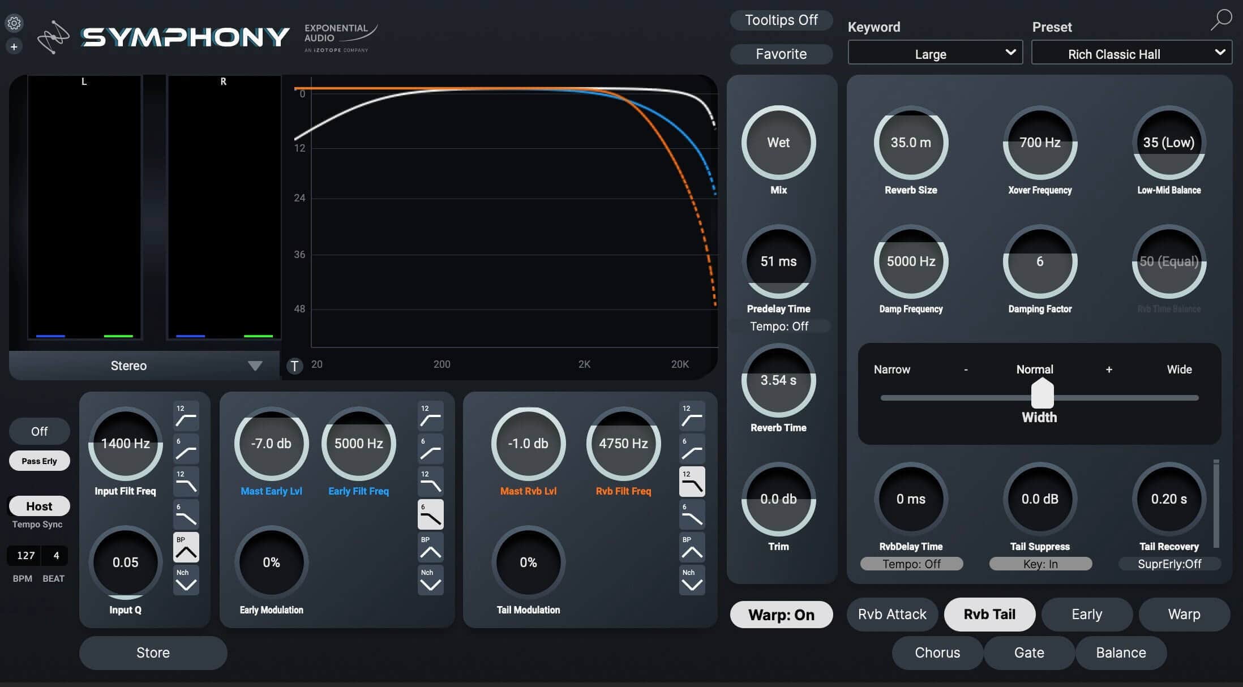Screen dimensions: 1243x687
Task: Toggle the Key: In setting
Action: [x=1040, y=564]
